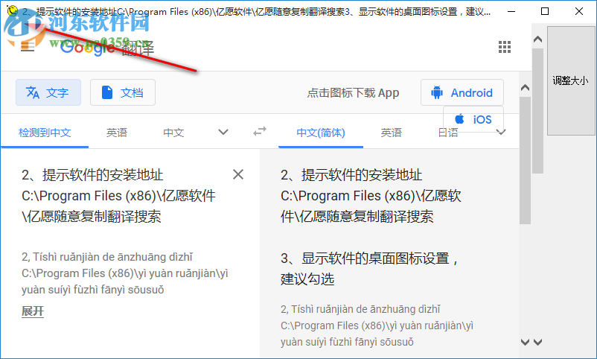Click the inner scrollbar up arrow
This screenshot has height=359, width=597.
click(x=525, y=88)
